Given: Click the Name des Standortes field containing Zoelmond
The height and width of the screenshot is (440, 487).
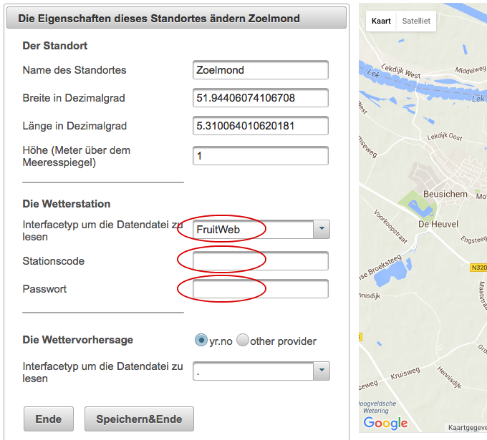Looking at the screenshot, I should [260, 70].
